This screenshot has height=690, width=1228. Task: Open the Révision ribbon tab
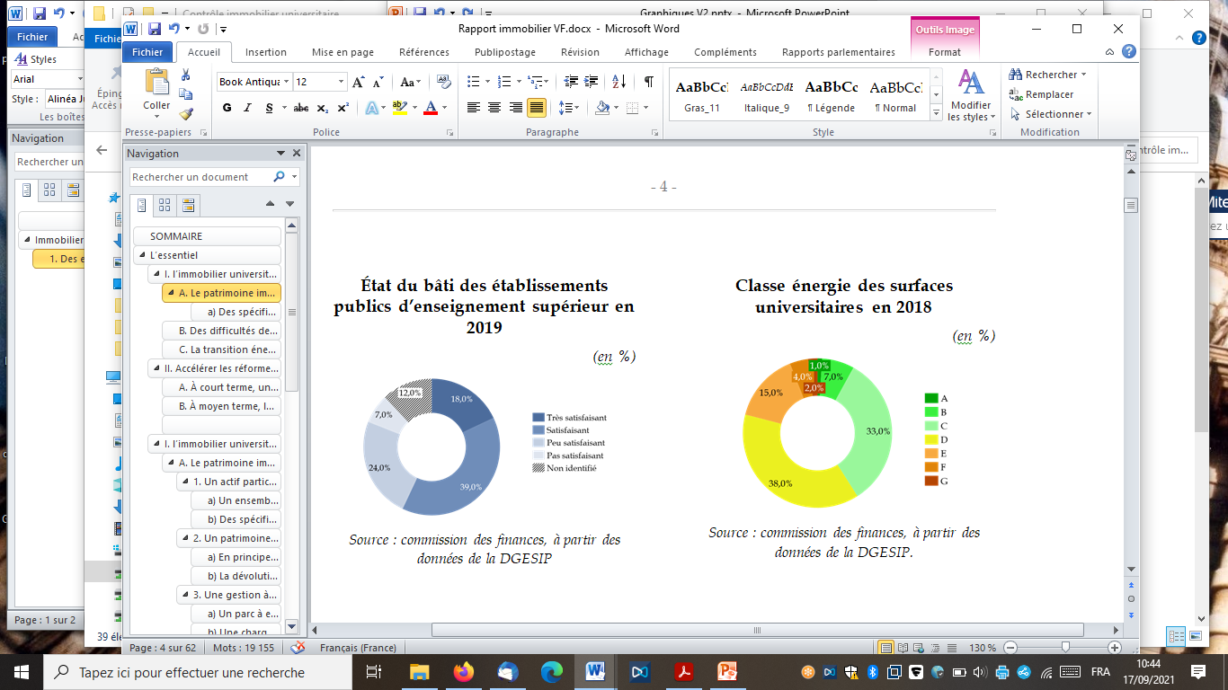pyautogui.click(x=580, y=52)
